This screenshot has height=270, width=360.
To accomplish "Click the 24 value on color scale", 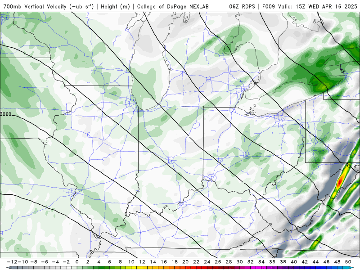I will click(207, 262).
